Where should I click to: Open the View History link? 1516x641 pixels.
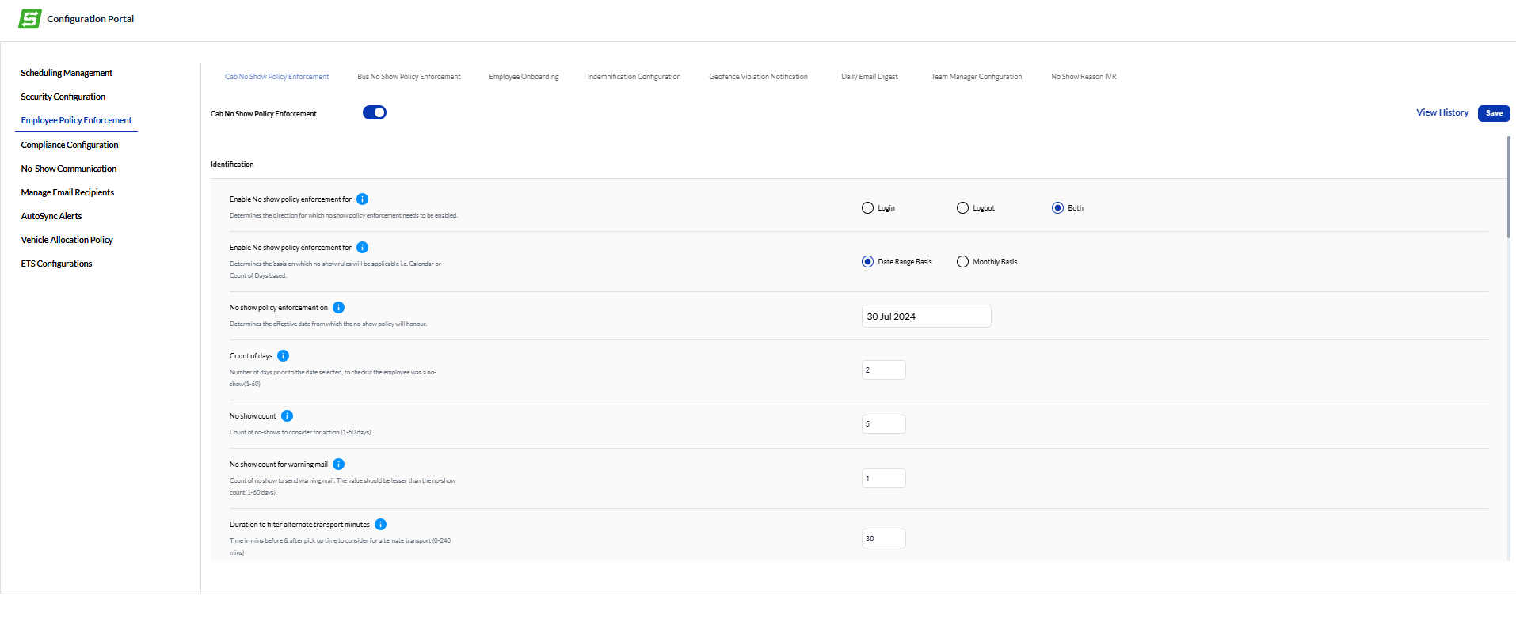point(1442,113)
